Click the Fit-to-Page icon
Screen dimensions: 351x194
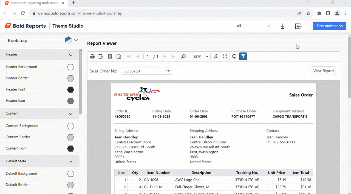click(225, 56)
